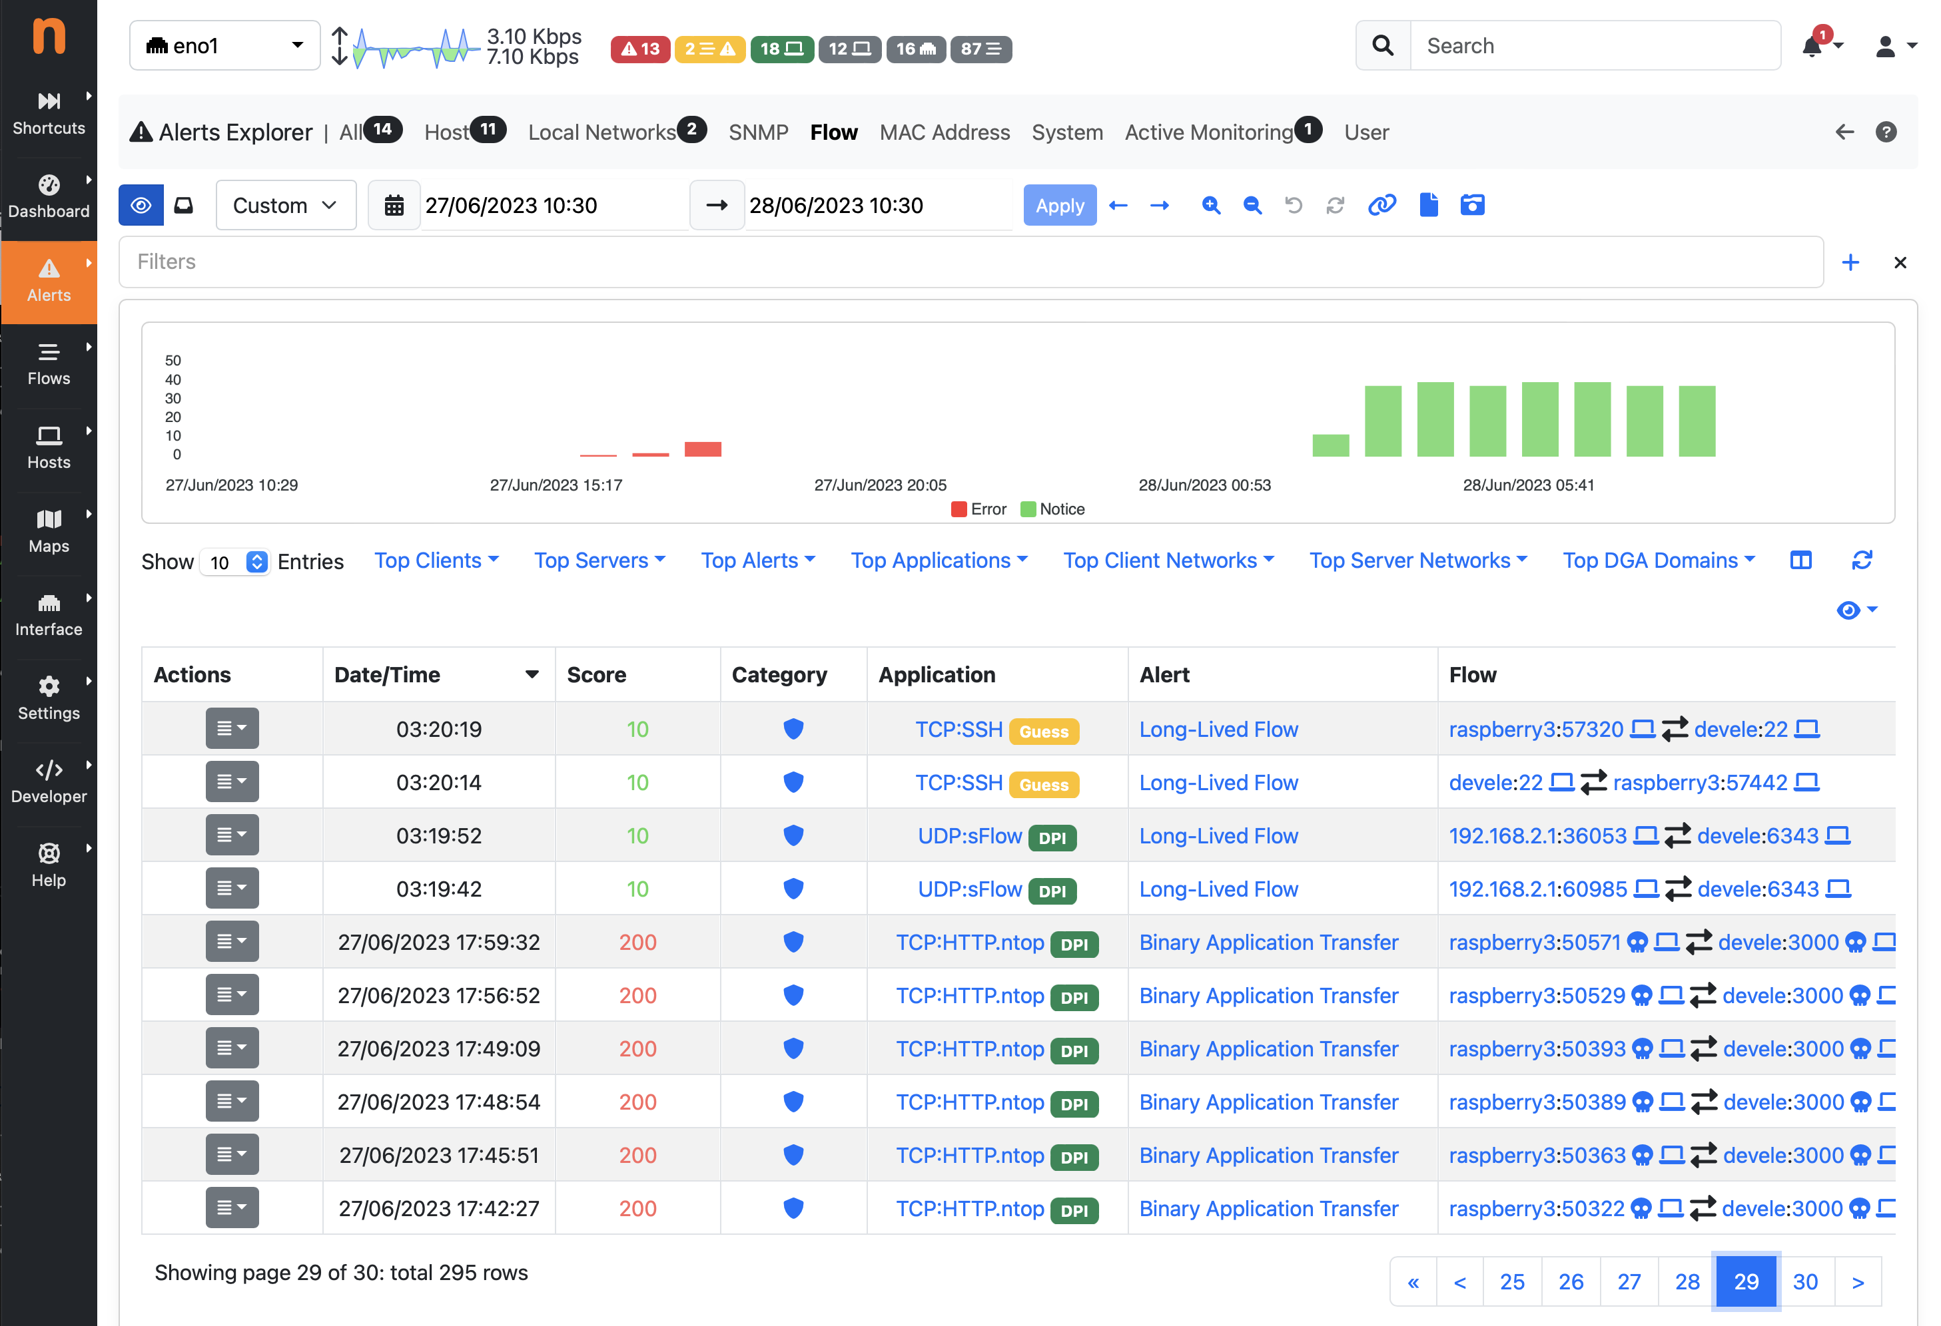Expand the Top Clients dropdown
Image resolution: width=1941 pixels, height=1326 pixels.
[436, 560]
